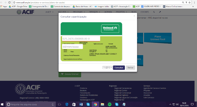Bookmark this page with the star icon
Screen dimensions: 197x107
(x=190, y=2)
